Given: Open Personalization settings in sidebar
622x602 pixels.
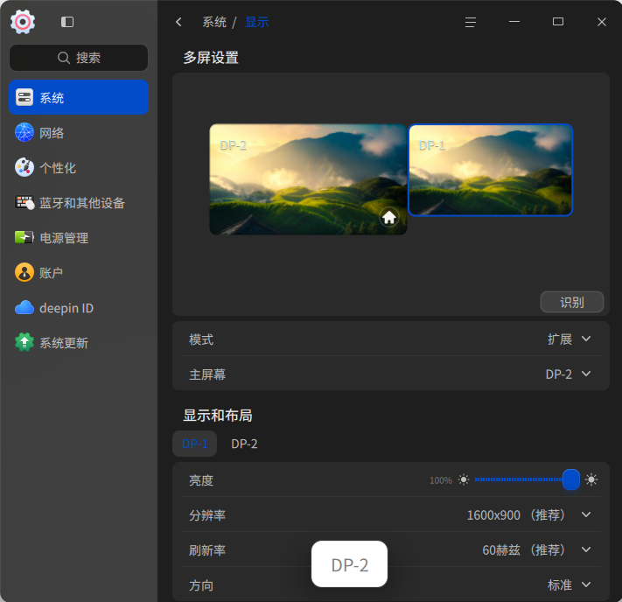Looking at the screenshot, I should tap(78, 168).
